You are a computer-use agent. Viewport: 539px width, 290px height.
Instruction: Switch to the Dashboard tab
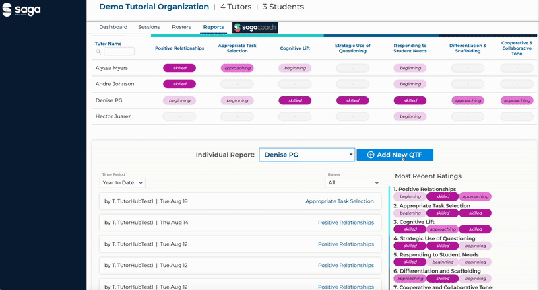[113, 27]
